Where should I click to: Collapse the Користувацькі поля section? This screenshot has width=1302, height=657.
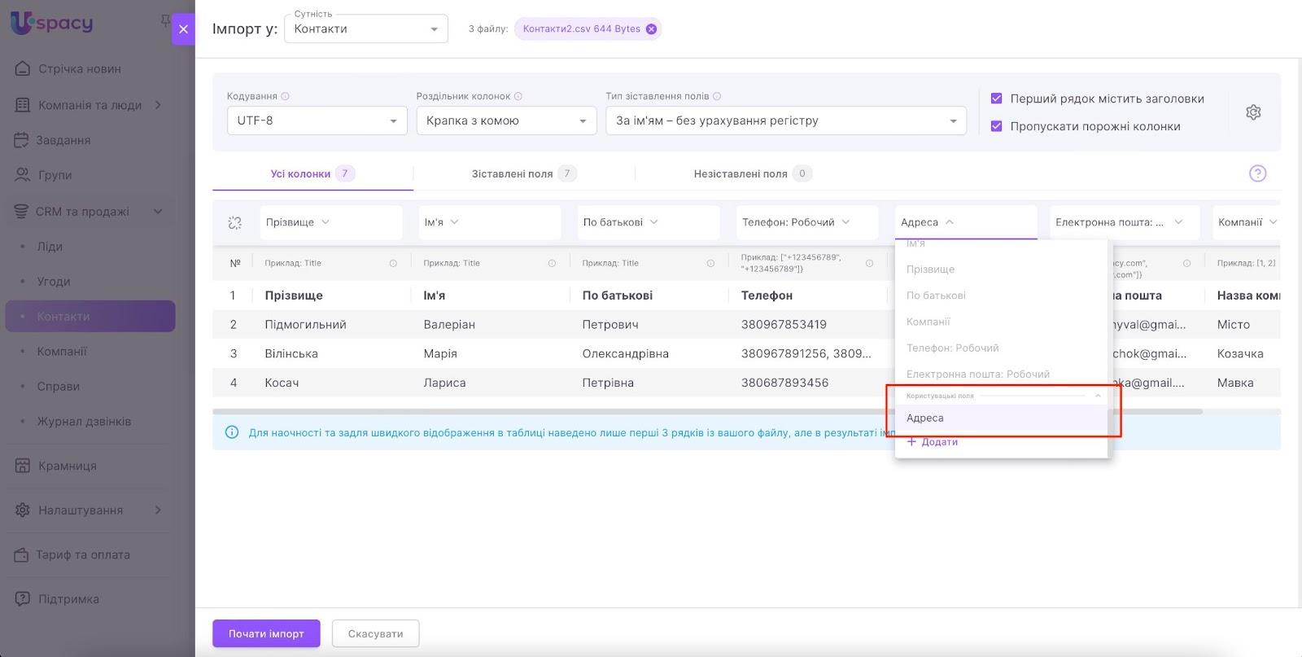(1098, 396)
